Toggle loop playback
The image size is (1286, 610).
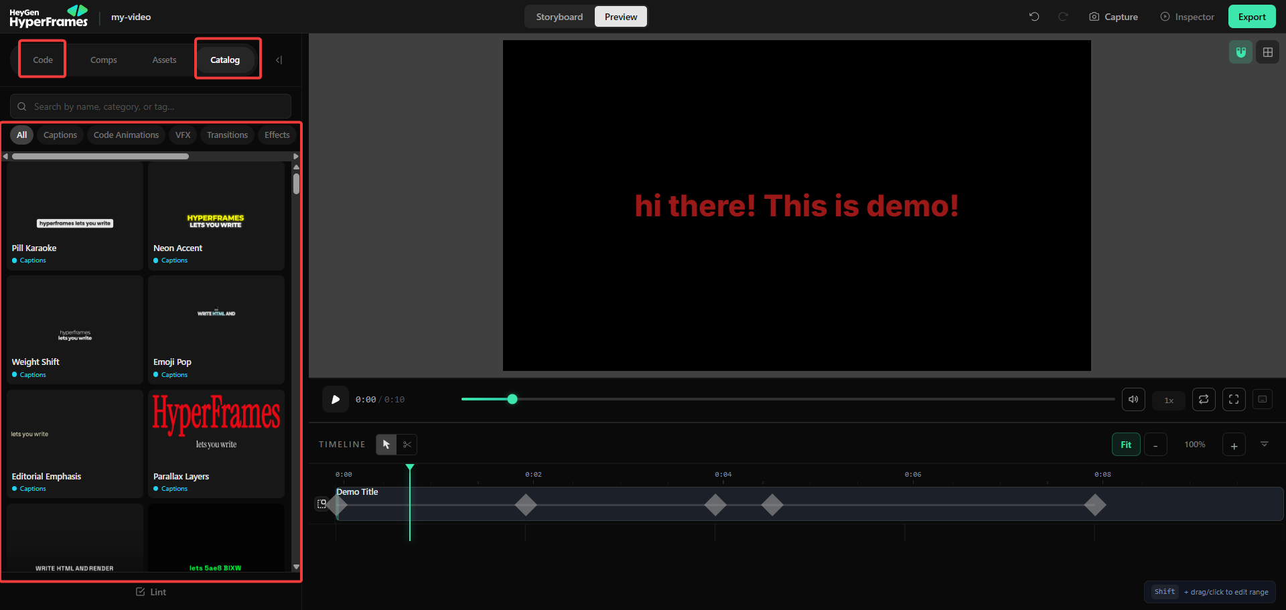(1204, 400)
